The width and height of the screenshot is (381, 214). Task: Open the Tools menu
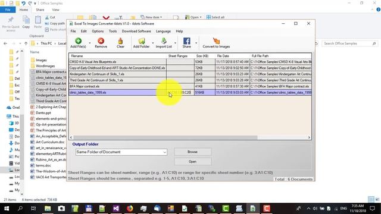[x=113, y=32]
